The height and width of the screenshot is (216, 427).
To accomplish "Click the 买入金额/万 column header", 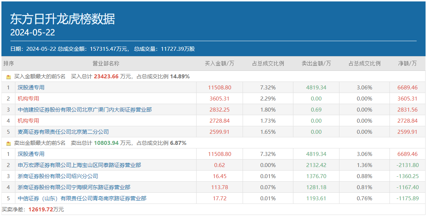I will (219, 64).
